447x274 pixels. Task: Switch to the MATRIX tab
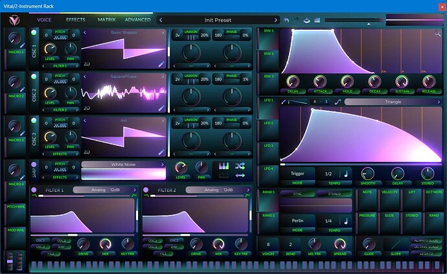click(x=107, y=19)
